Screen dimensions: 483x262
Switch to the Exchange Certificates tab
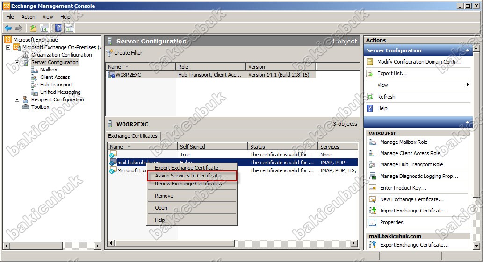[x=133, y=136]
